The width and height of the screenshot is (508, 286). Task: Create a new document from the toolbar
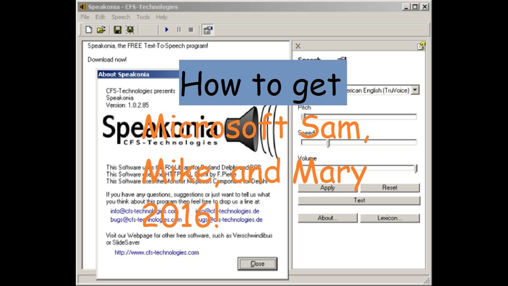89,29
